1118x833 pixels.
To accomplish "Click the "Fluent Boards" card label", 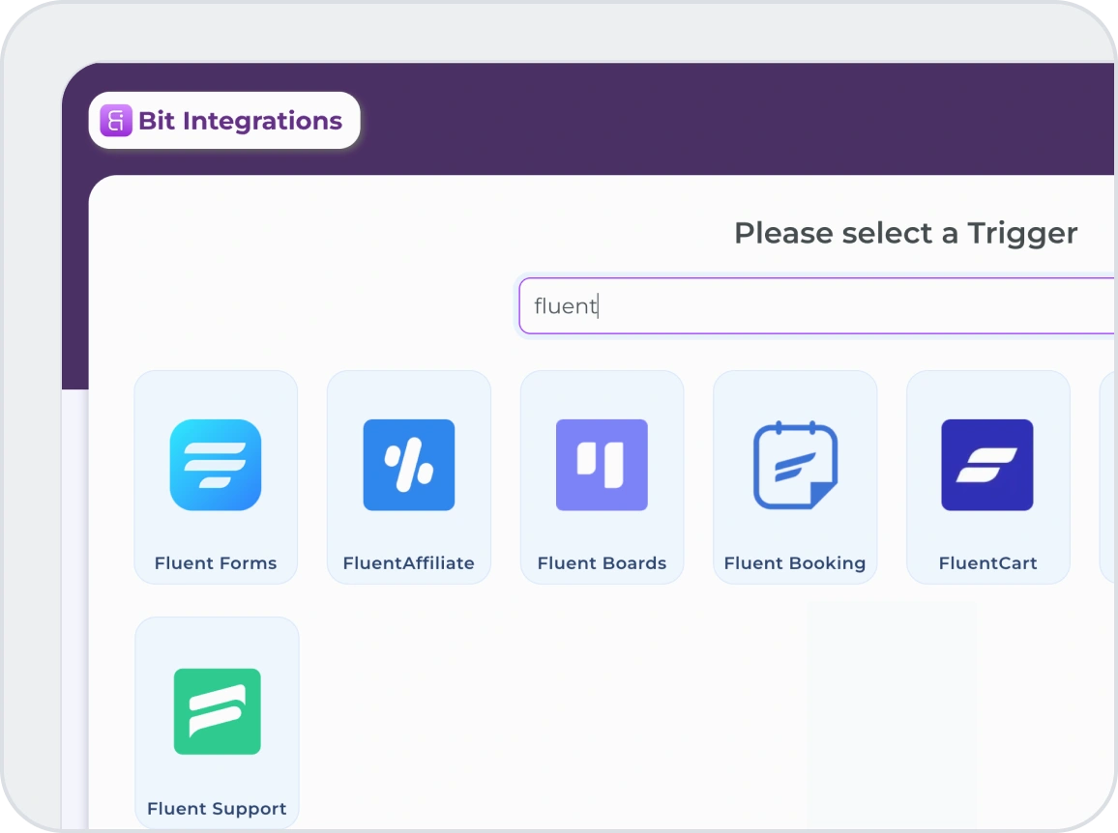I will pyautogui.click(x=602, y=563).
